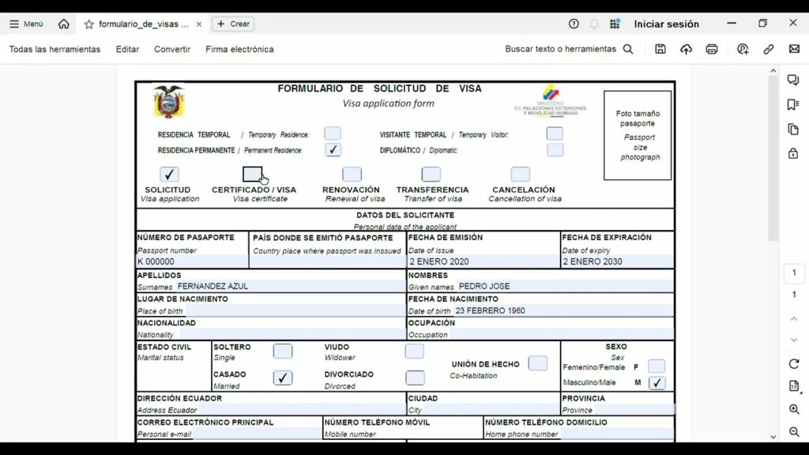Click the Crear button
This screenshot has width=809, height=455.
[232, 24]
